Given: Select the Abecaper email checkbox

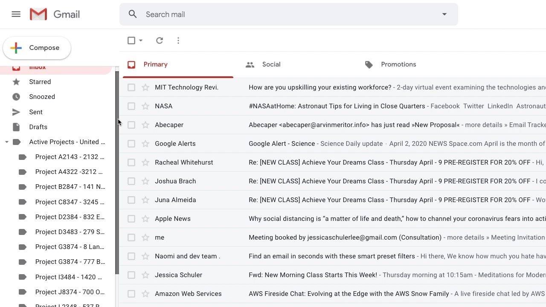Looking at the screenshot, I should tap(131, 125).
